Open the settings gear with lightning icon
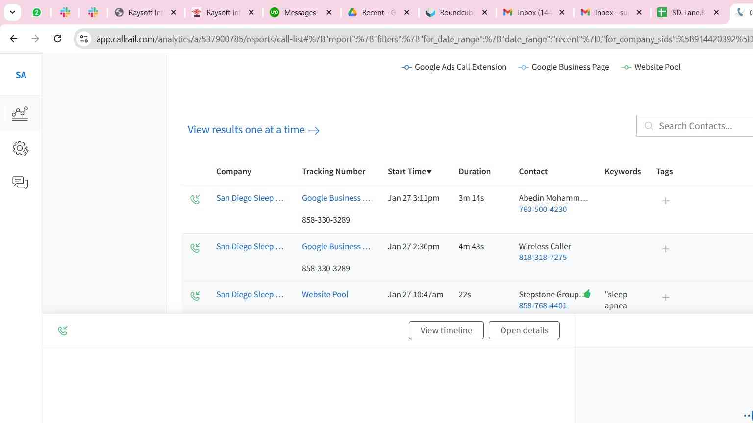The width and height of the screenshot is (753, 423). (20, 149)
